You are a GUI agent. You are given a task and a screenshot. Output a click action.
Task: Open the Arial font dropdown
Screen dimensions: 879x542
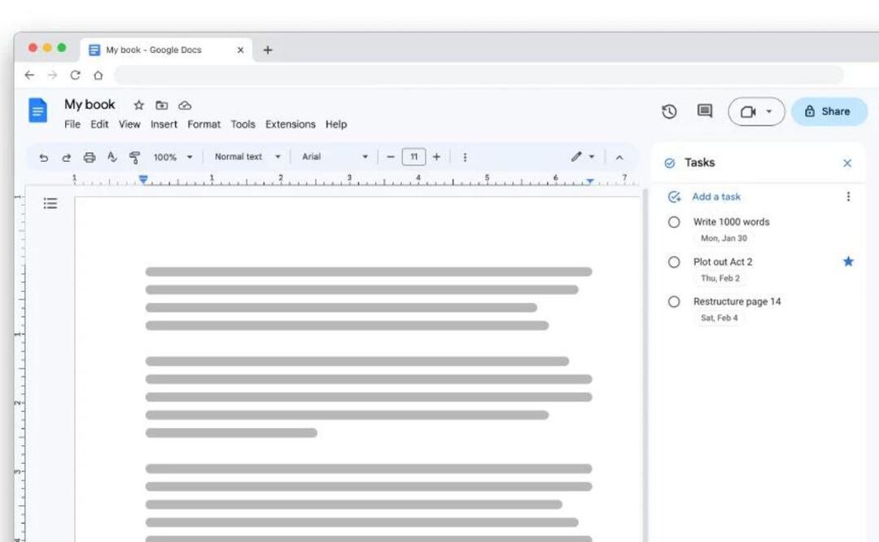[335, 157]
